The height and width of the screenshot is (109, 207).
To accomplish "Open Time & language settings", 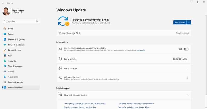I will click(15, 66).
